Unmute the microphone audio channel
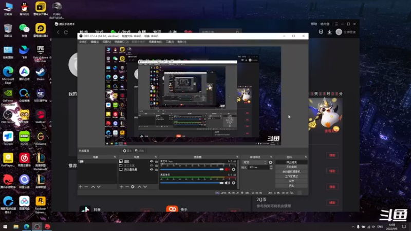Viewport: 411px width, 231px height. pyautogui.click(x=227, y=169)
